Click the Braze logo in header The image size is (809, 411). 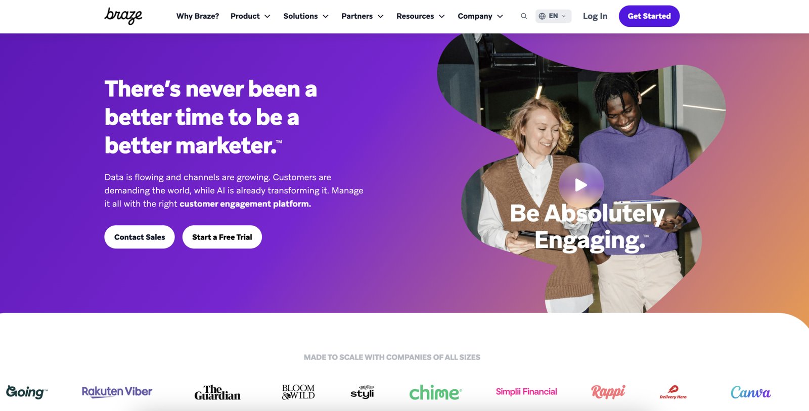click(x=123, y=16)
